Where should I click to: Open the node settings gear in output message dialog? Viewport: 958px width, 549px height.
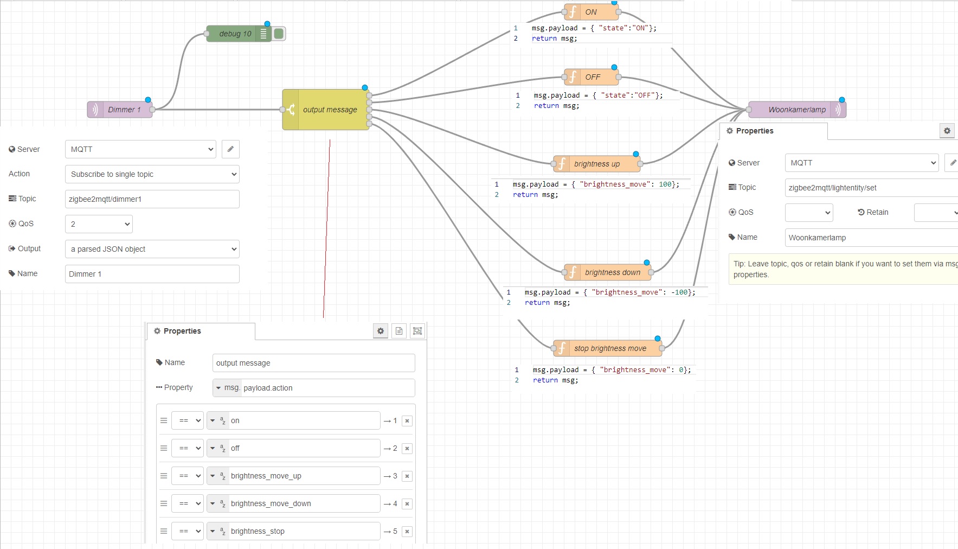click(380, 331)
